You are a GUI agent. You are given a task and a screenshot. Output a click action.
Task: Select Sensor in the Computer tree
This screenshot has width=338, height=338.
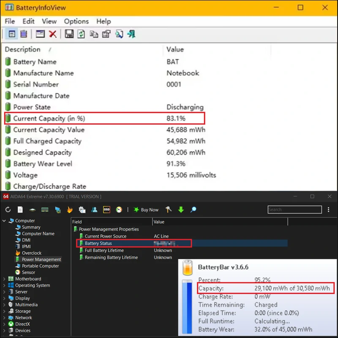28,273
